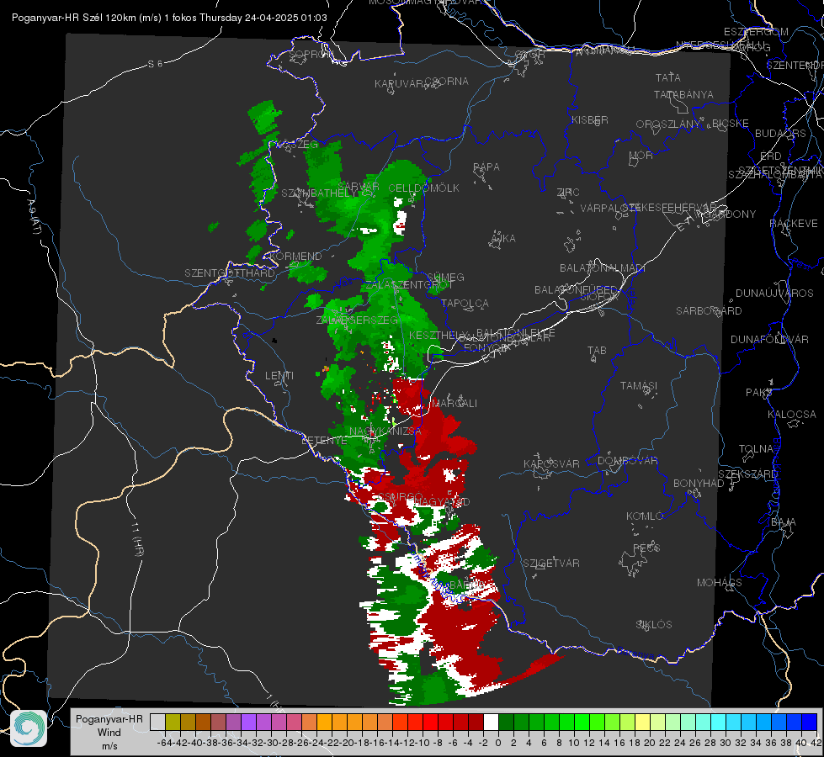Select the BONYHÁD label
Screen dimensions: 824x757
699,484
